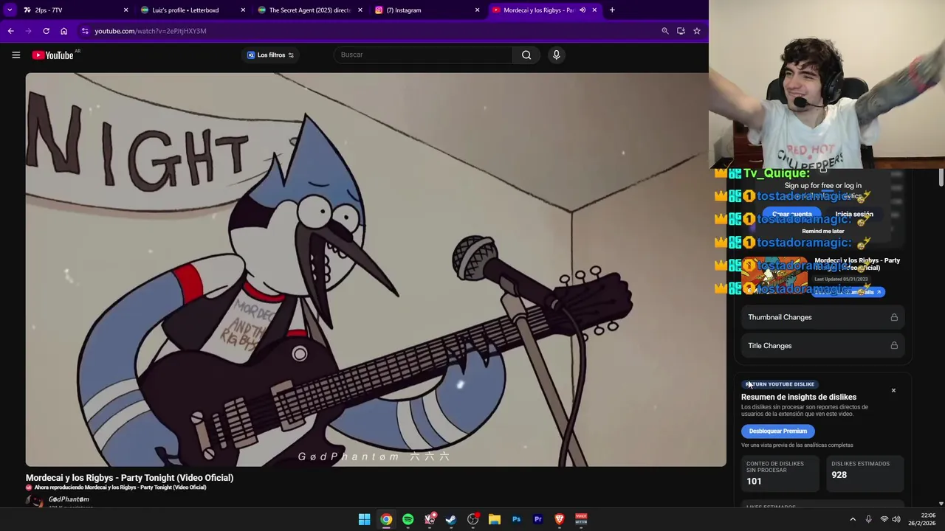The width and height of the screenshot is (945, 531).
Task: Close the 2fps - 7TV tab
Action: pos(126,10)
